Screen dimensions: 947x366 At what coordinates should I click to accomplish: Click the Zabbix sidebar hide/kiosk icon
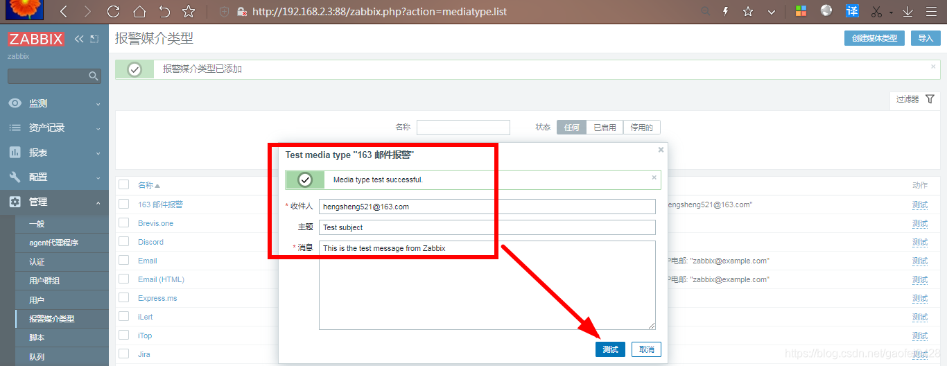pyautogui.click(x=94, y=39)
